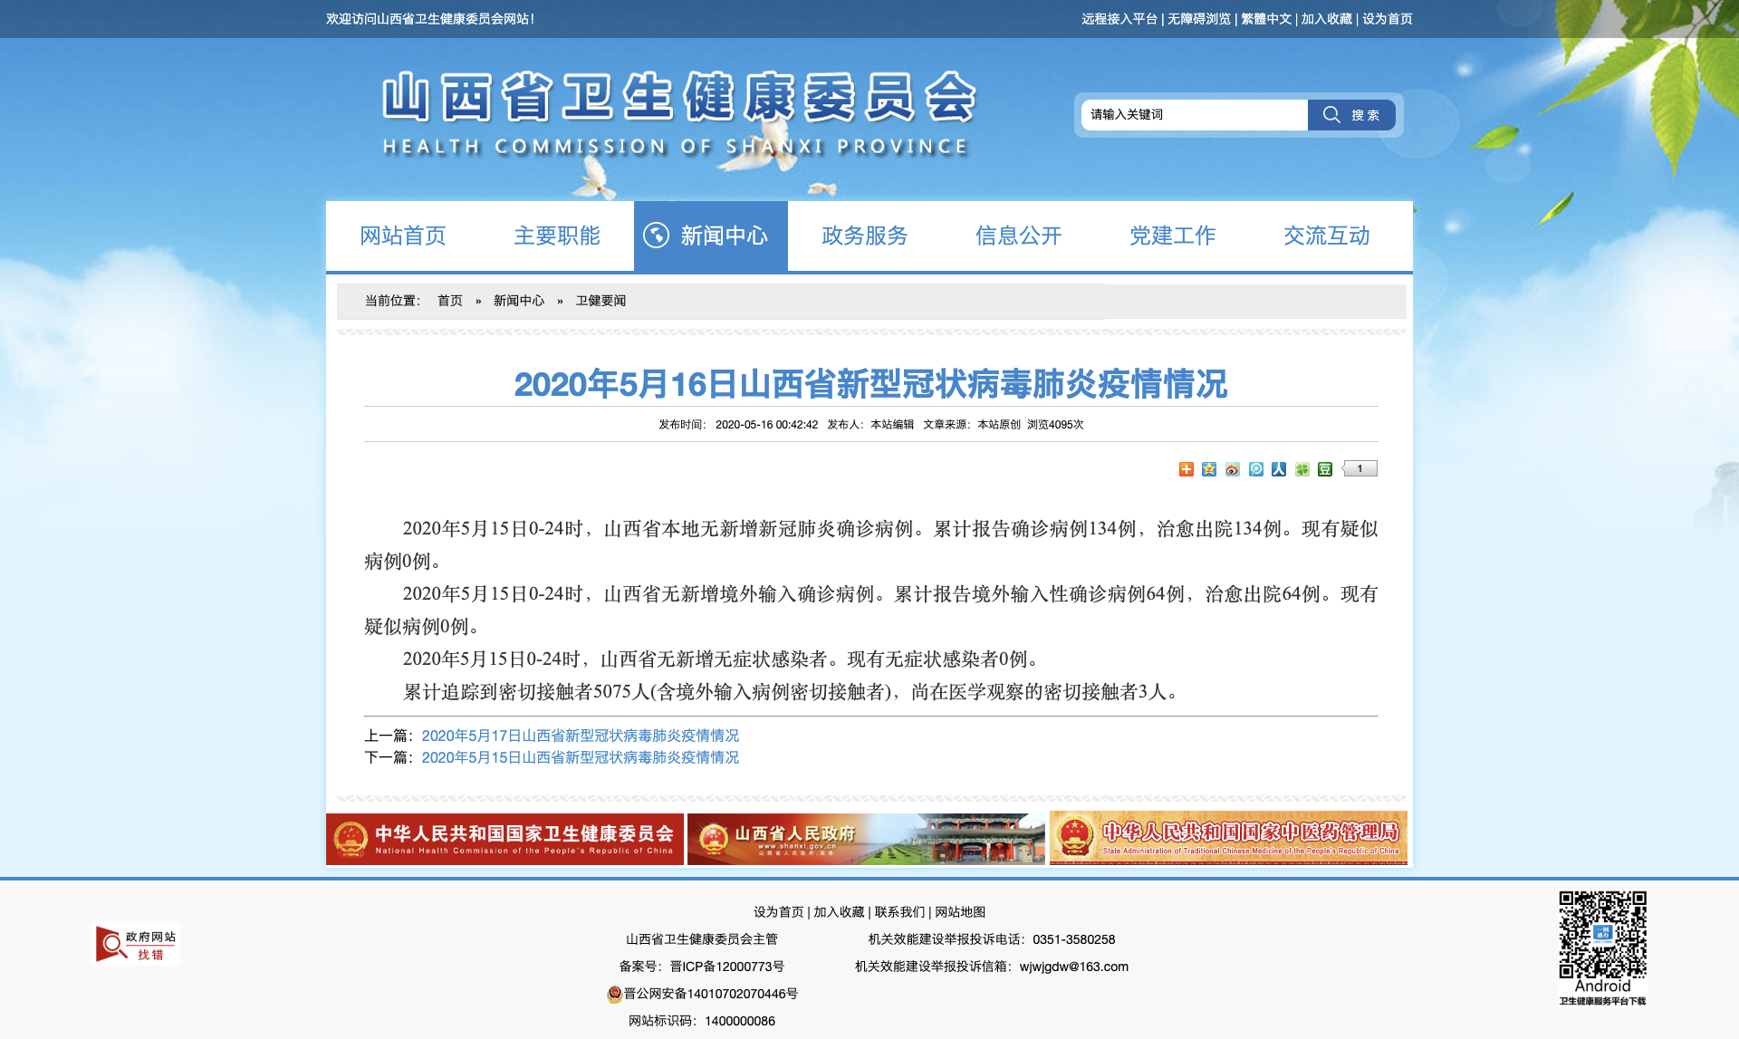Image resolution: width=1739 pixels, height=1039 pixels.
Task: Click ICP record 晋ICP备12000773号
Action: click(x=727, y=967)
